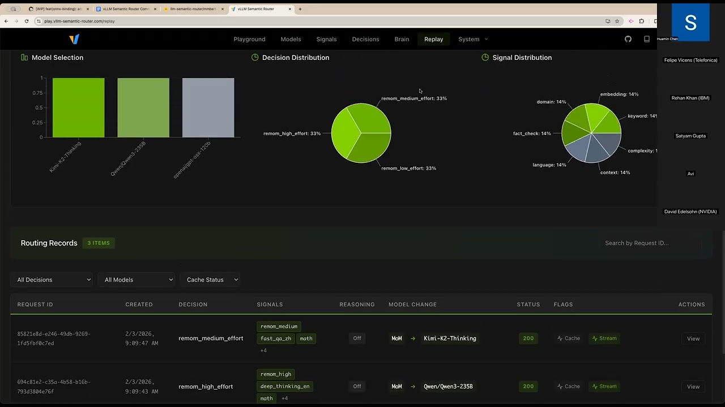
Task: Go to the Decisions page
Action: [x=365, y=39]
